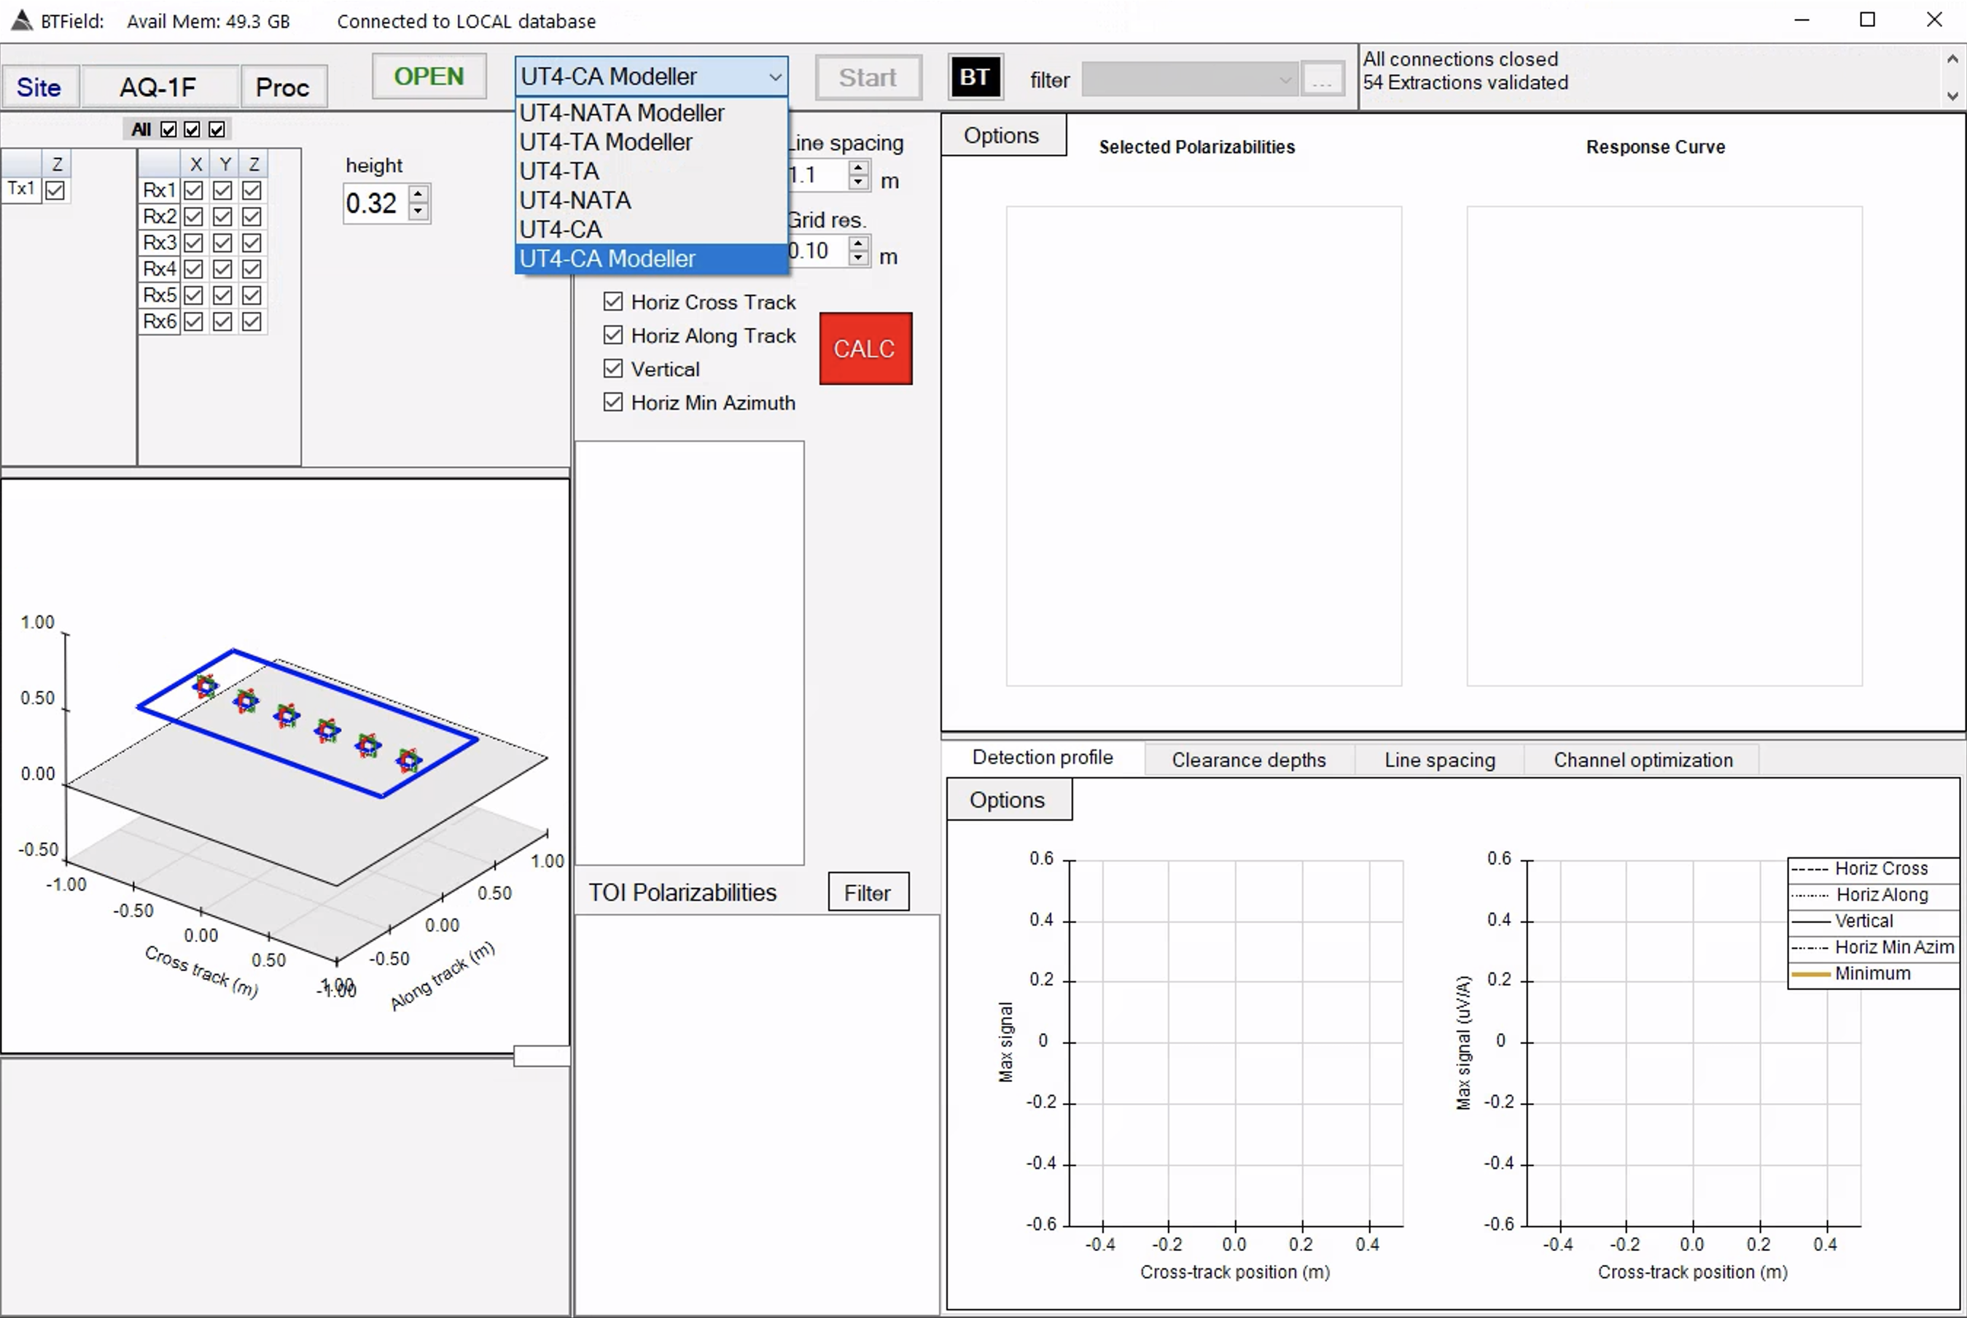Decrease the height value with down arrow
The height and width of the screenshot is (1318, 1967).
418,211
